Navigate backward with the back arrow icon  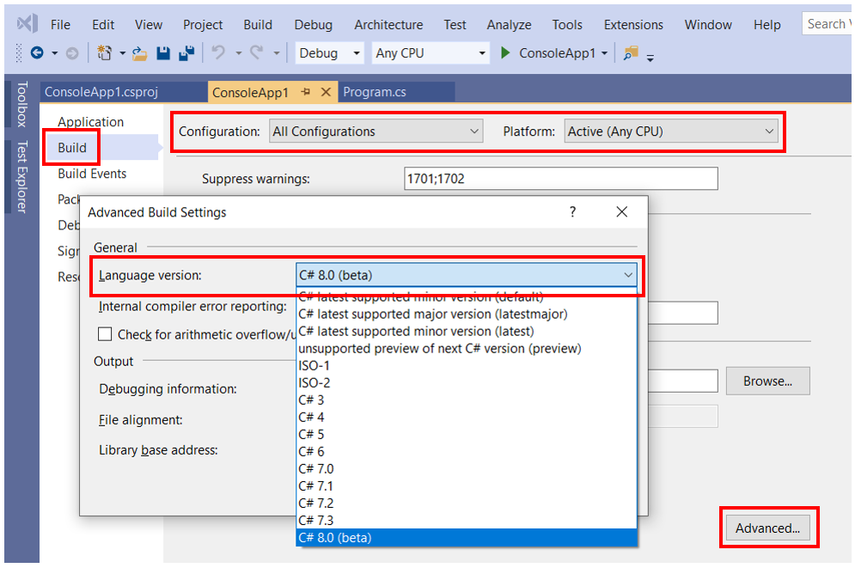(37, 53)
